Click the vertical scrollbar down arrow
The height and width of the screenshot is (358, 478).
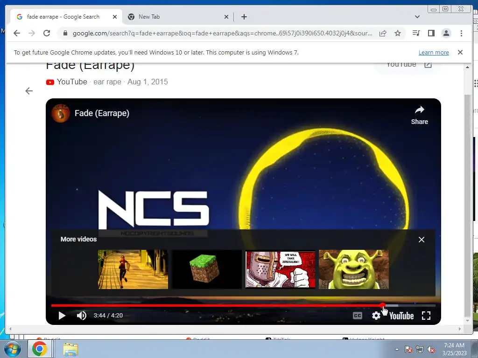(x=467, y=321)
